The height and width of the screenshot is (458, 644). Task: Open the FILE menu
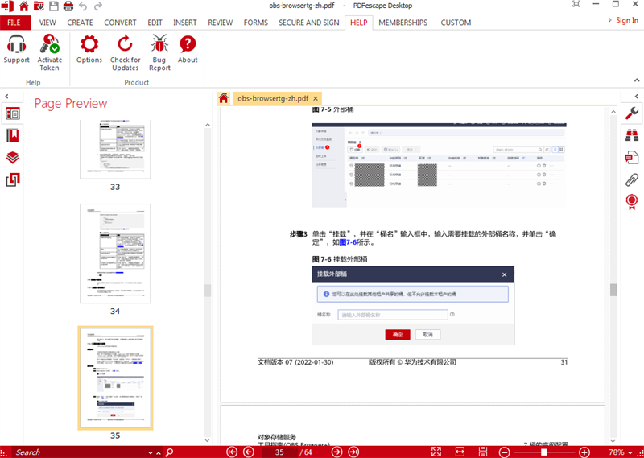14,23
